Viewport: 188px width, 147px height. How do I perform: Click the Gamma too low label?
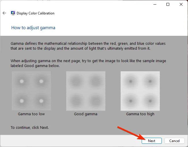(31, 114)
